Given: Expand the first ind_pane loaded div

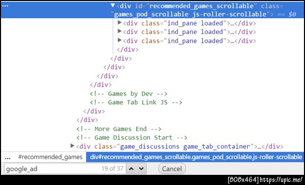Looking at the screenshot, I should [120, 22].
